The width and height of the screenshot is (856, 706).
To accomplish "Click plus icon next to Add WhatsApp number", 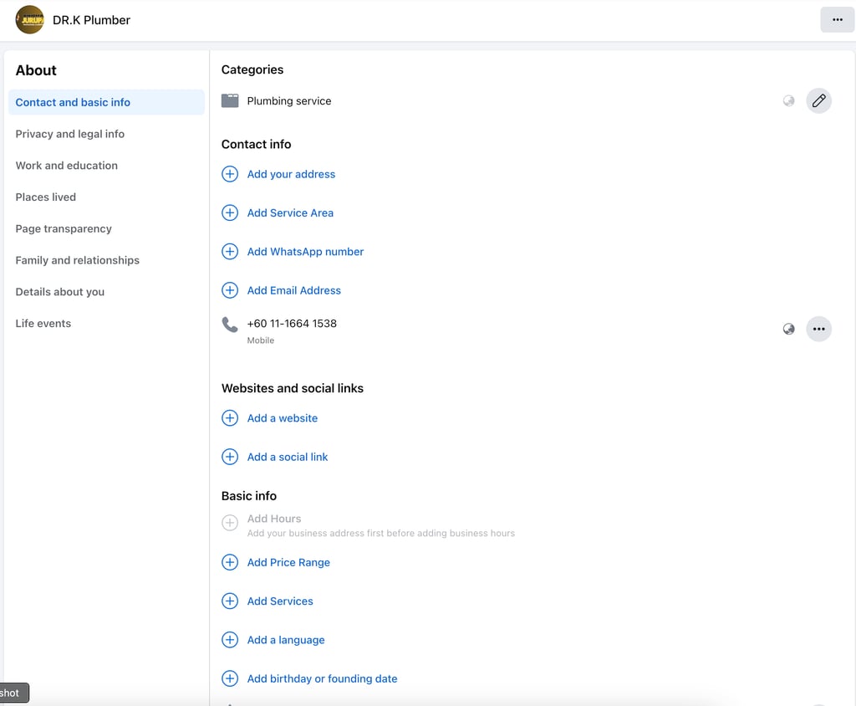I will tap(230, 252).
